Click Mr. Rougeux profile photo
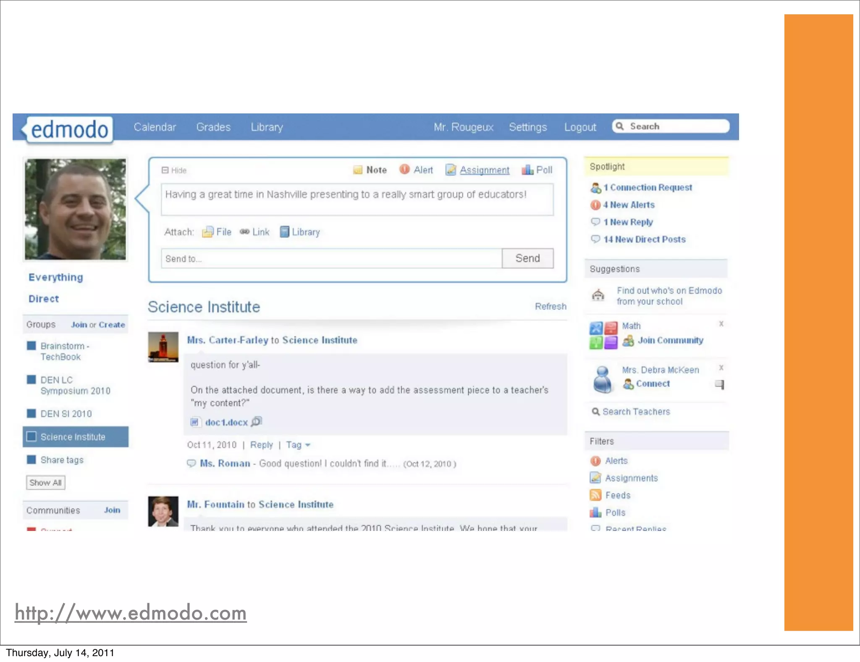This screenshot has height=662, width=860. click(75, 209)
